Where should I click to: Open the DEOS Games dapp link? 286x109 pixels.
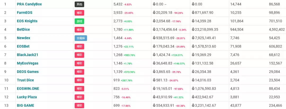click(x=28, y=72)
